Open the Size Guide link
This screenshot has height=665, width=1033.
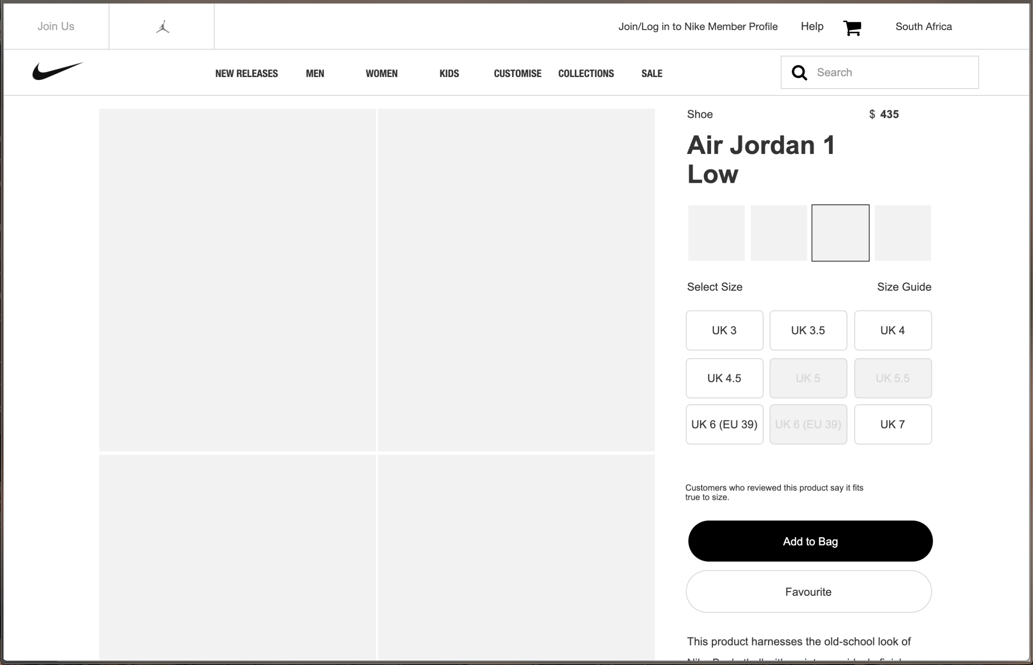[904, 287]
